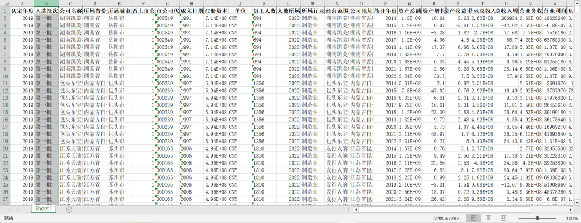Click the cell with value 19628640
The width and height of the screenshot is (581, 223).
click(x=555, y=18)
